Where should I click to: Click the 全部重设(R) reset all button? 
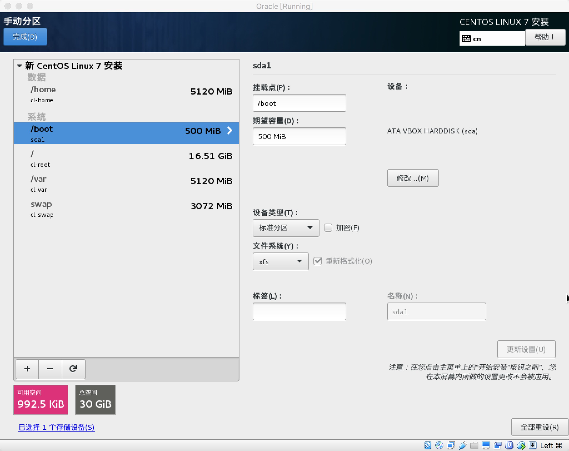click(540, 427)
